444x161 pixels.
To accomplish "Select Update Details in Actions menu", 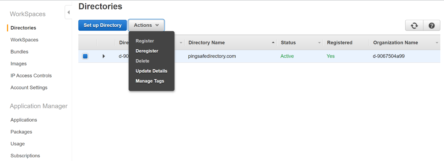I will pos(151,71).
